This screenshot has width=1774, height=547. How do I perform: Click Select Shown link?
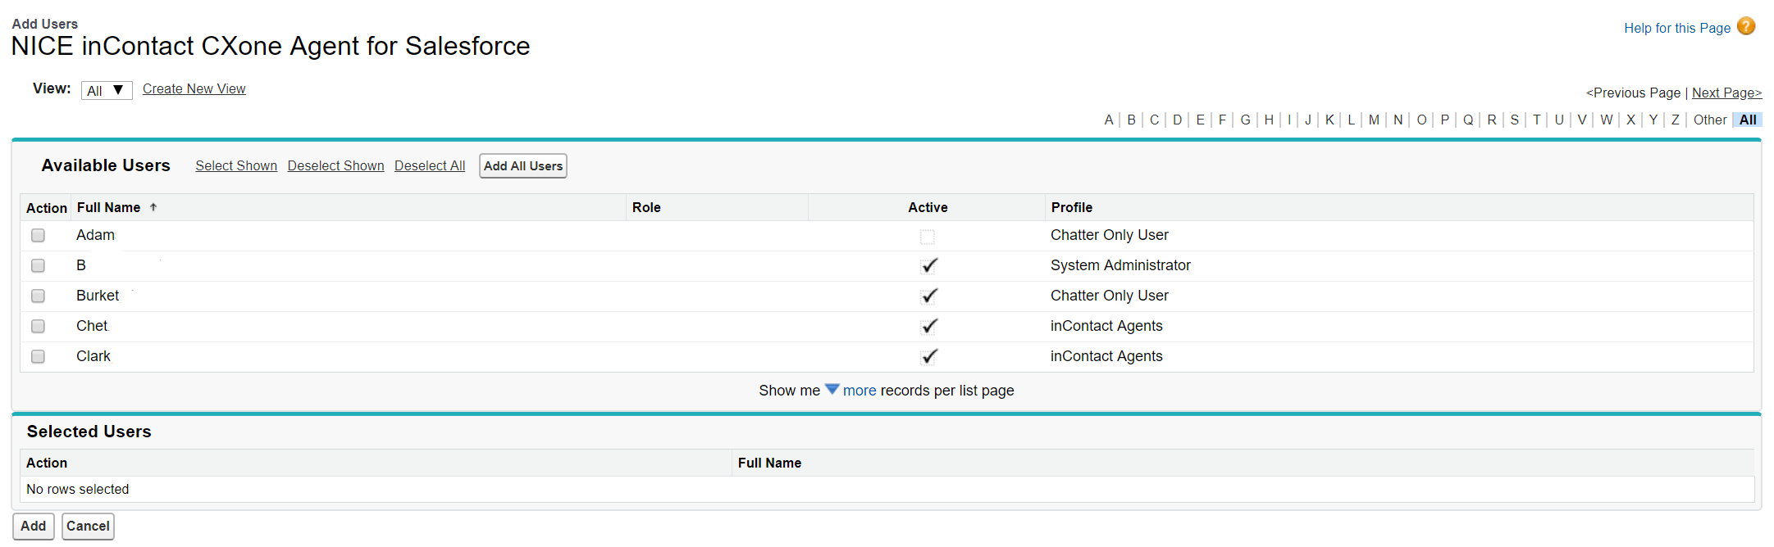[x=236, y=165]
